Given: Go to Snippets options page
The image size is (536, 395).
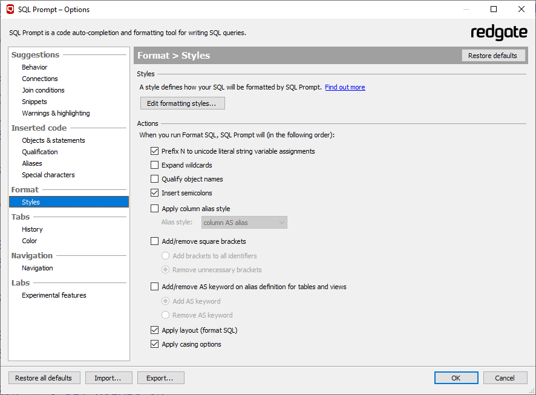Looking at the screenshot, I should coord(34,102).
